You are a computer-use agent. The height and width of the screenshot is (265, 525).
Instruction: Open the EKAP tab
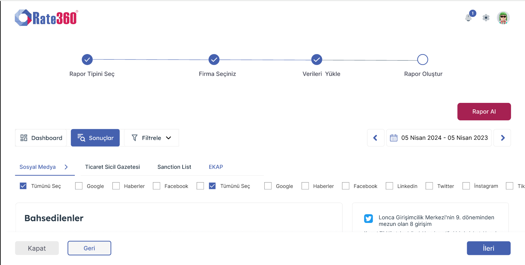[x=216, y=167]
